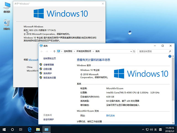Show hidden tray icons chevron

point(143,130)
